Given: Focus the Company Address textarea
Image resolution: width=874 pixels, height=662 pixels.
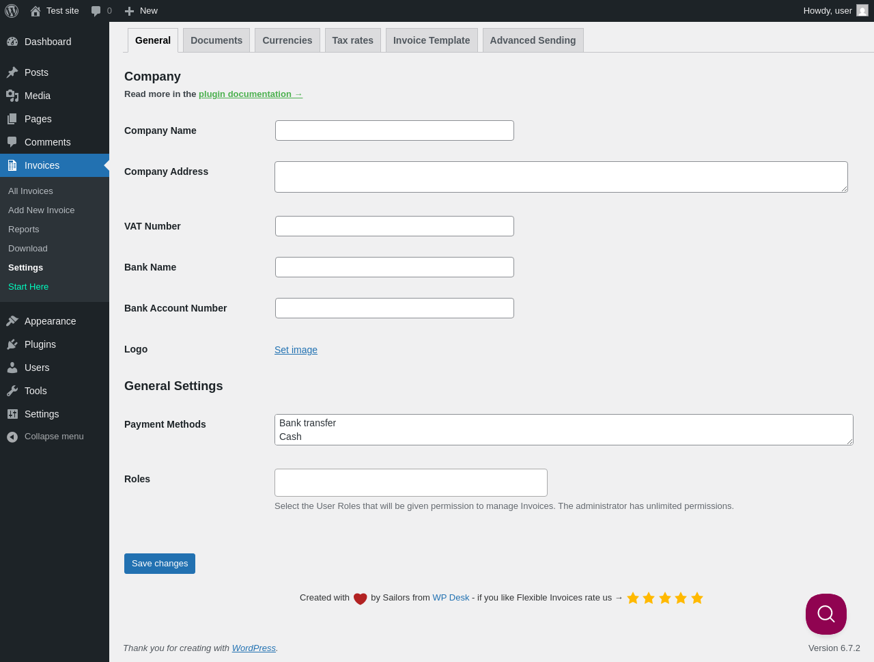Looking at the screenshot, I should coord(561,177).
